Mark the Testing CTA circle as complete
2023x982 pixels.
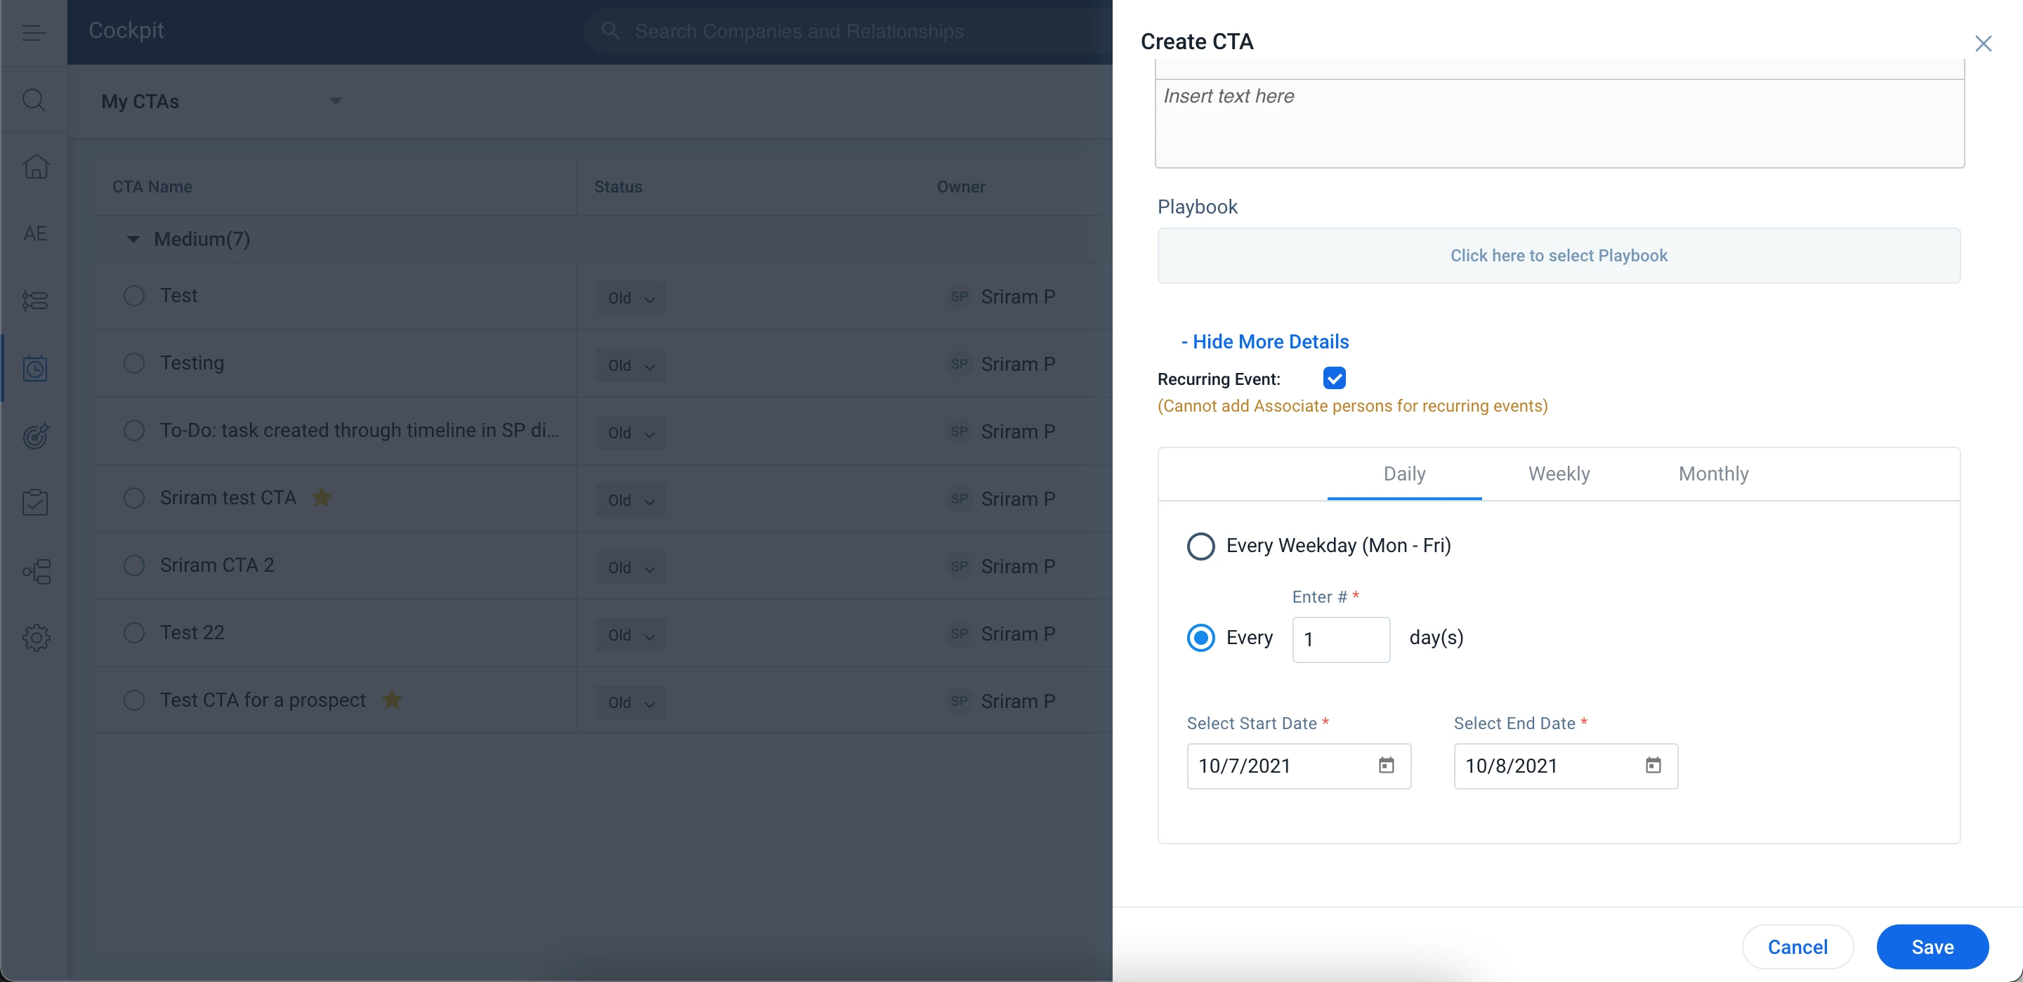click(134, 363)
